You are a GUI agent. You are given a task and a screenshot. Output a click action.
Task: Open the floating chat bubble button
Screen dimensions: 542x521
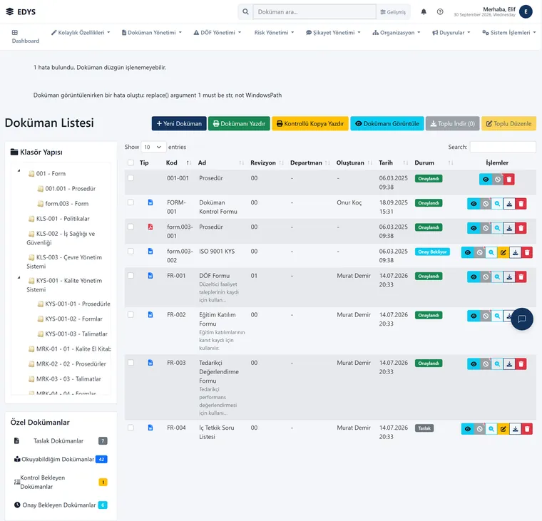[521, 319]
